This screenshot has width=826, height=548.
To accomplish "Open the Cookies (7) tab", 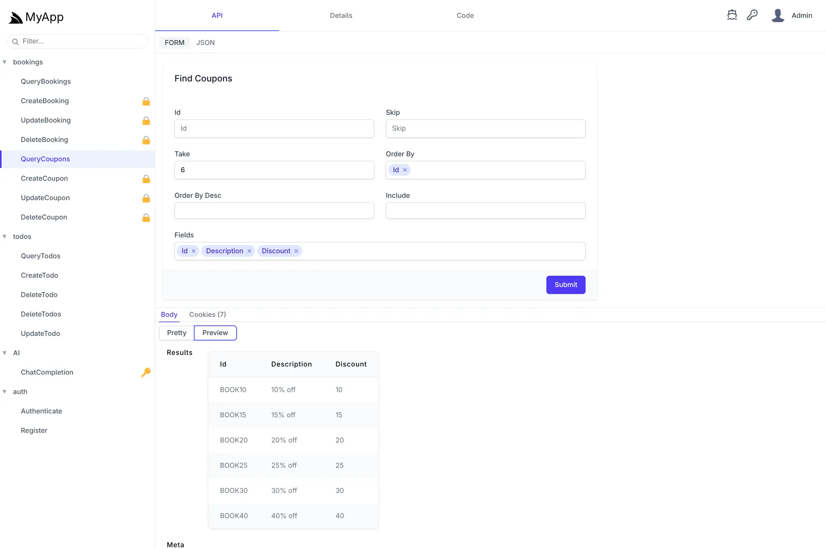I will tap(207, 315).
